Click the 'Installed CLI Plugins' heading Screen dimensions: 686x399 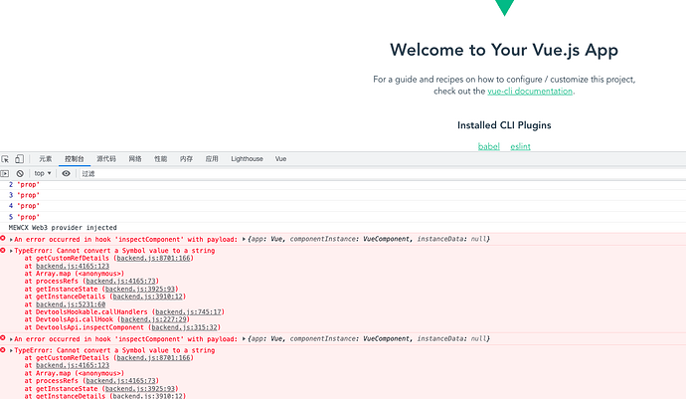click(504, 125)
